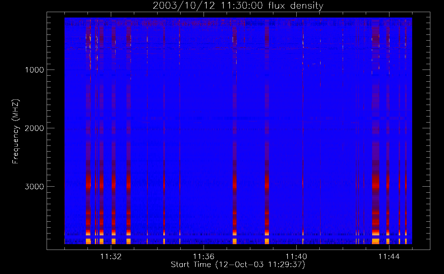The height and width of the screenshot is (274, 444).
Task: Click the plot title "2003/10/12 11:30:00 flux density"
Action: (x=238, y=6)
